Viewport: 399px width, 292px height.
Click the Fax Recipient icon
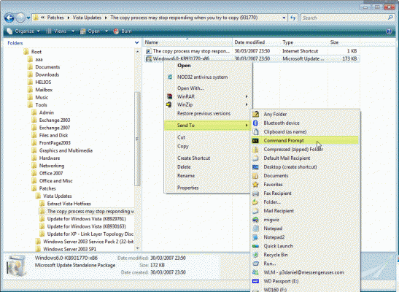point(255,193)
